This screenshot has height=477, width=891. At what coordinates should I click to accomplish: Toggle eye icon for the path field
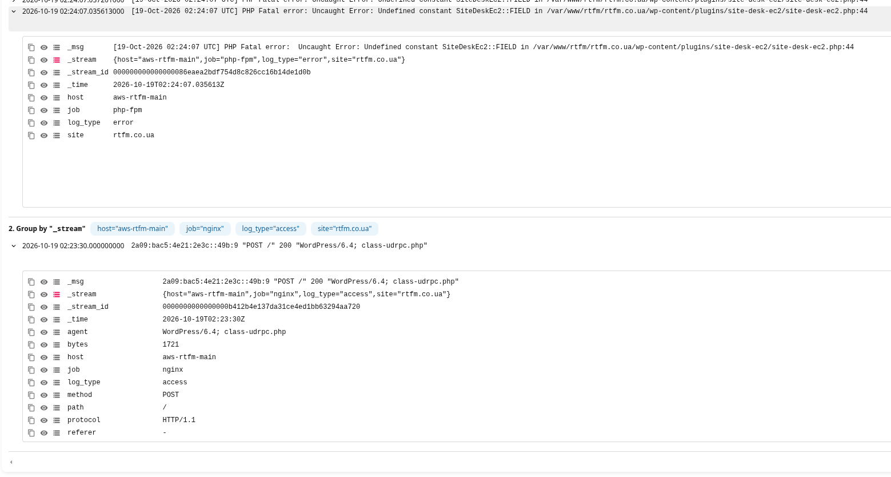[x=44, y=408]
